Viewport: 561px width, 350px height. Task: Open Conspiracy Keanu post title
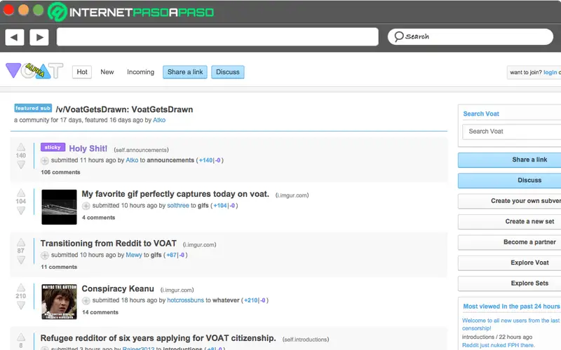pos(118,288)
